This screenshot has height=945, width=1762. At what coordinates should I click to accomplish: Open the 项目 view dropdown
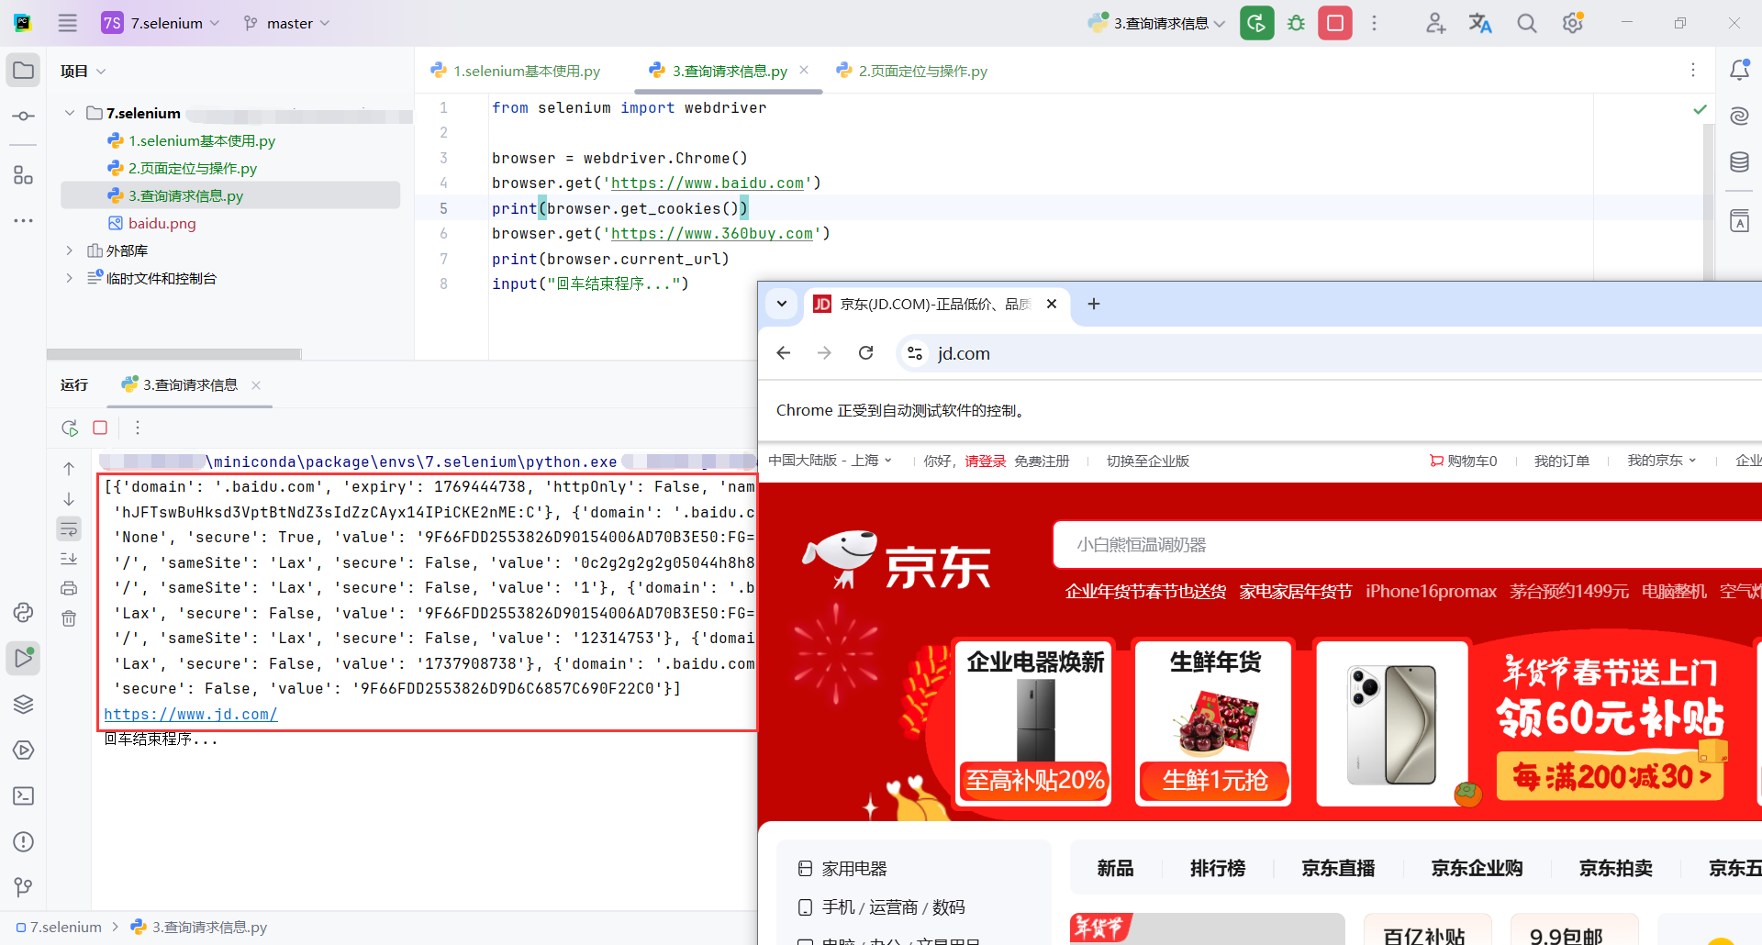tap(84, 71)
